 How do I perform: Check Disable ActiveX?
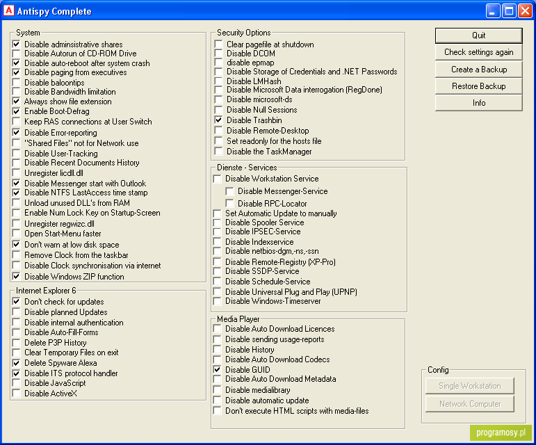16,394
